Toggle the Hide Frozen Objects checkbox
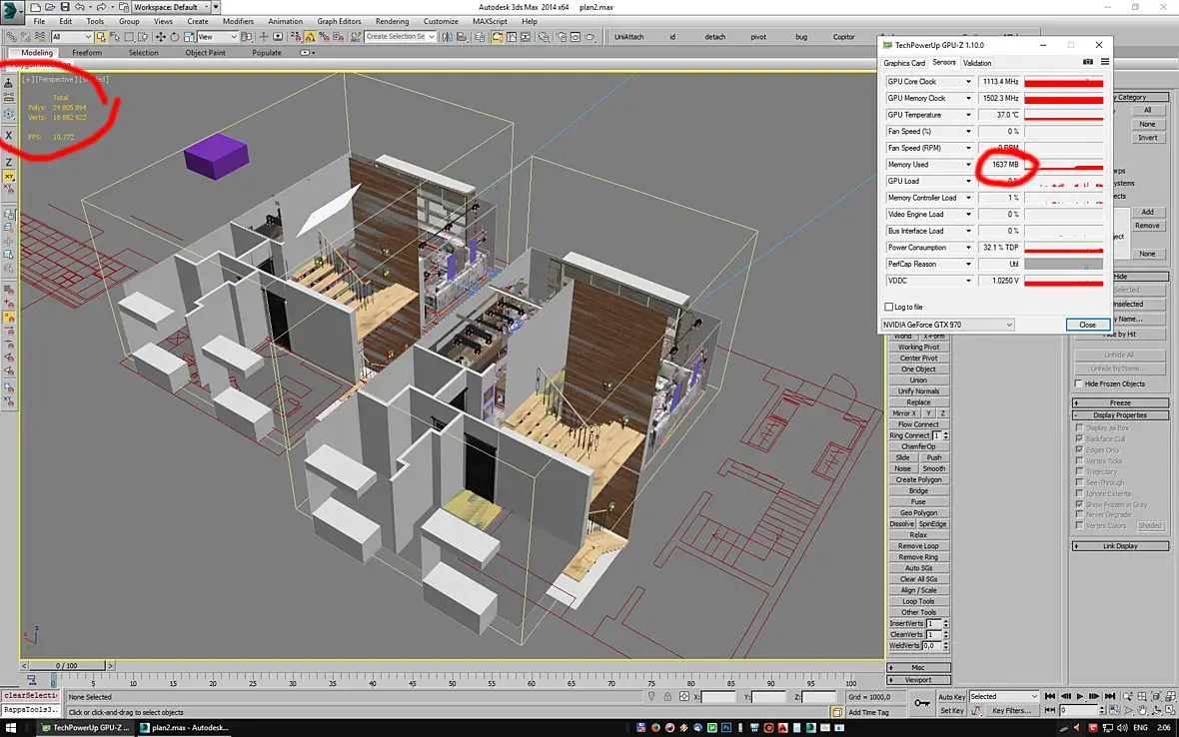The image size is (1179, 737). point(1079,383)
